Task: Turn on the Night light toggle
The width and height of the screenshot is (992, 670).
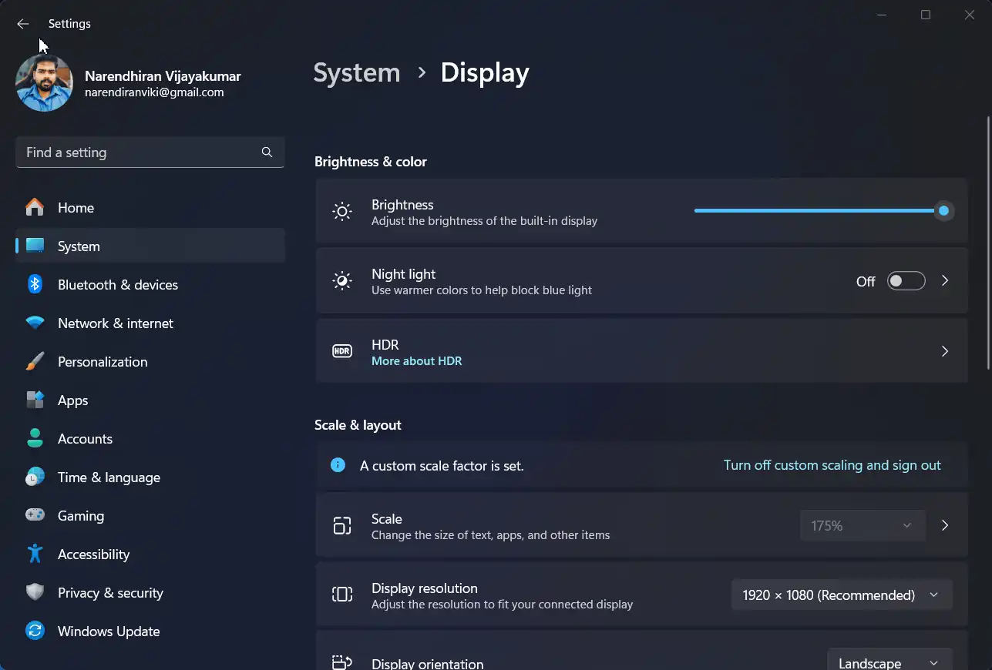Action: tap(906, 281)
